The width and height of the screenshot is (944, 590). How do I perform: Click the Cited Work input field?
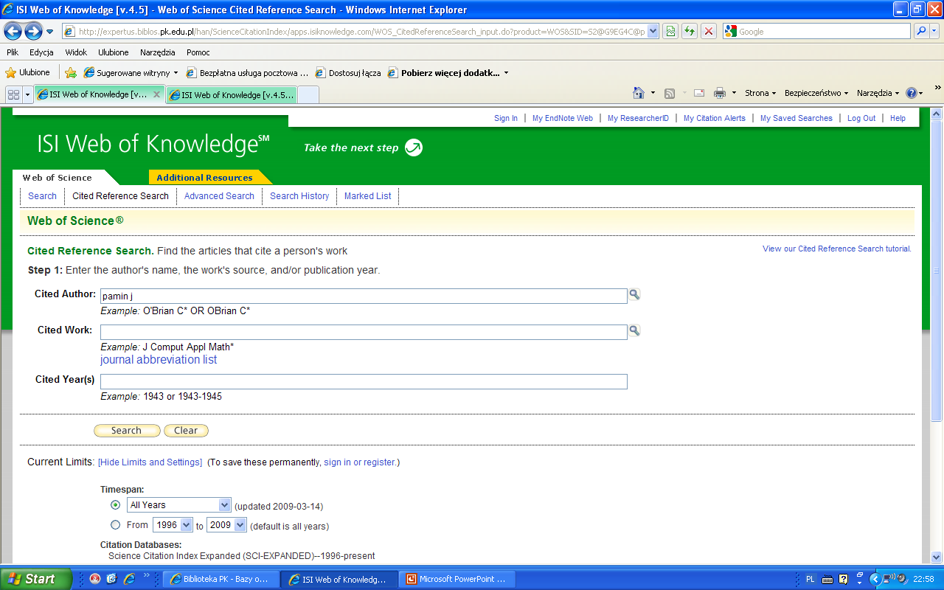tap(364, 332)
